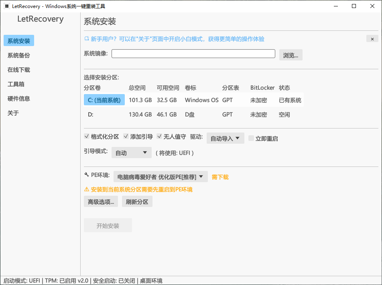The width and height of the screenshot is (382, 285).
Task: Go to the 在线下载 page
Action: point(19,70)
